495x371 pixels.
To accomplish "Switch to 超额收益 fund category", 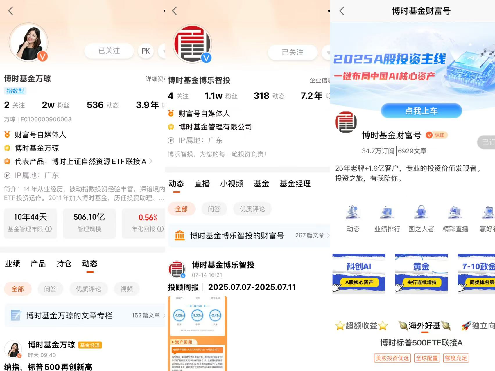I will 361,326.
